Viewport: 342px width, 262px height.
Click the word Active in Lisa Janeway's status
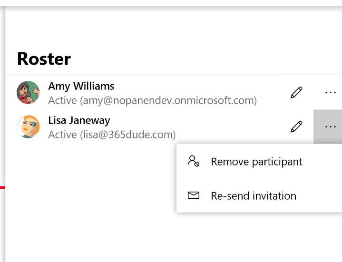(x=62, y=135)
